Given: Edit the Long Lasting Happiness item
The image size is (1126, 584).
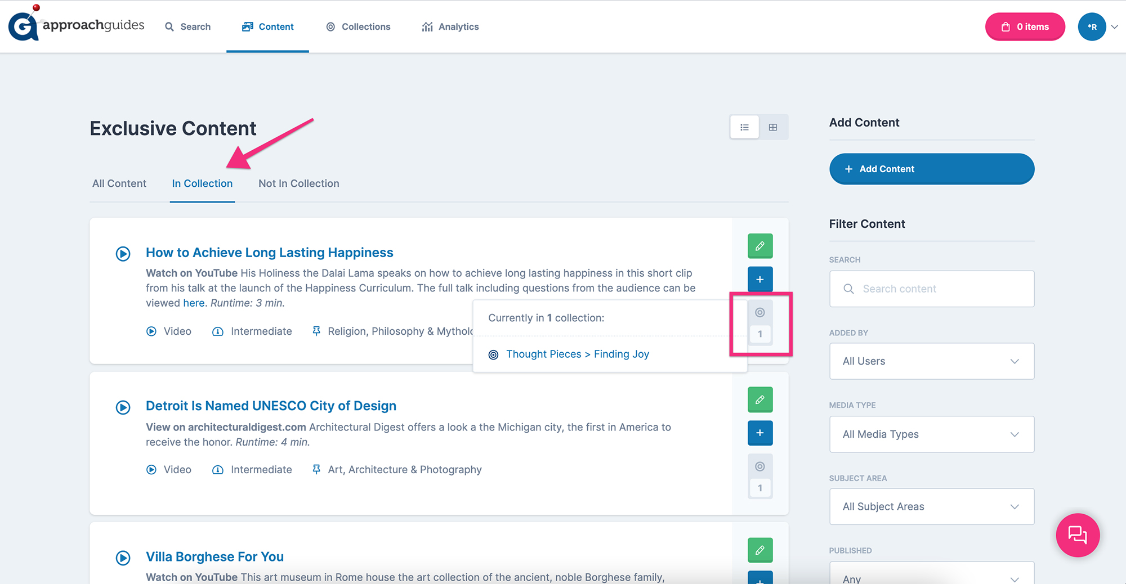Looking at the screenshot, I should [760, 246].
